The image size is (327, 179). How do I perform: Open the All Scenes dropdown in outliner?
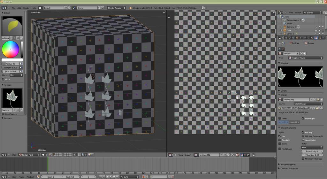pos(312,12)
